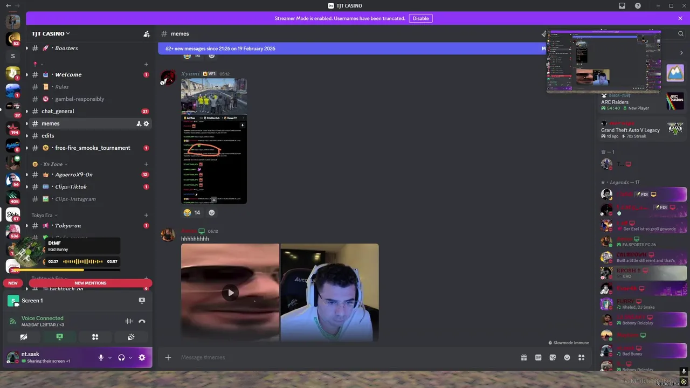Expand the TJT CASINO server dropdown
690x388 pixels.
point(51,33)
